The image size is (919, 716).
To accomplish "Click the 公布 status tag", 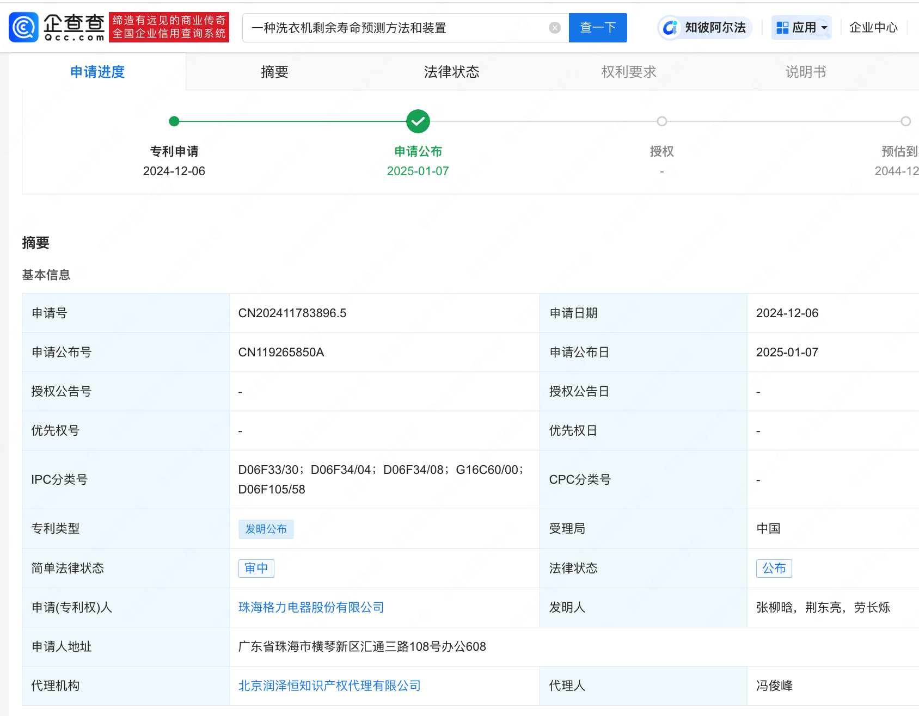I will pyautogui.click(x=774, y=568).
